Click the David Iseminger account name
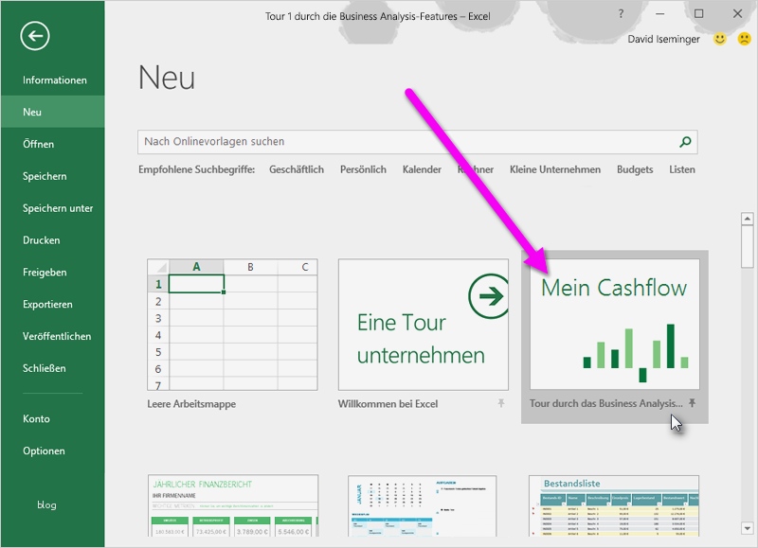758x548 pixels. click(663, 39)
